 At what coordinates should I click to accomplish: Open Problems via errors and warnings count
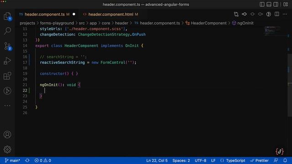[x=43, y=160]
